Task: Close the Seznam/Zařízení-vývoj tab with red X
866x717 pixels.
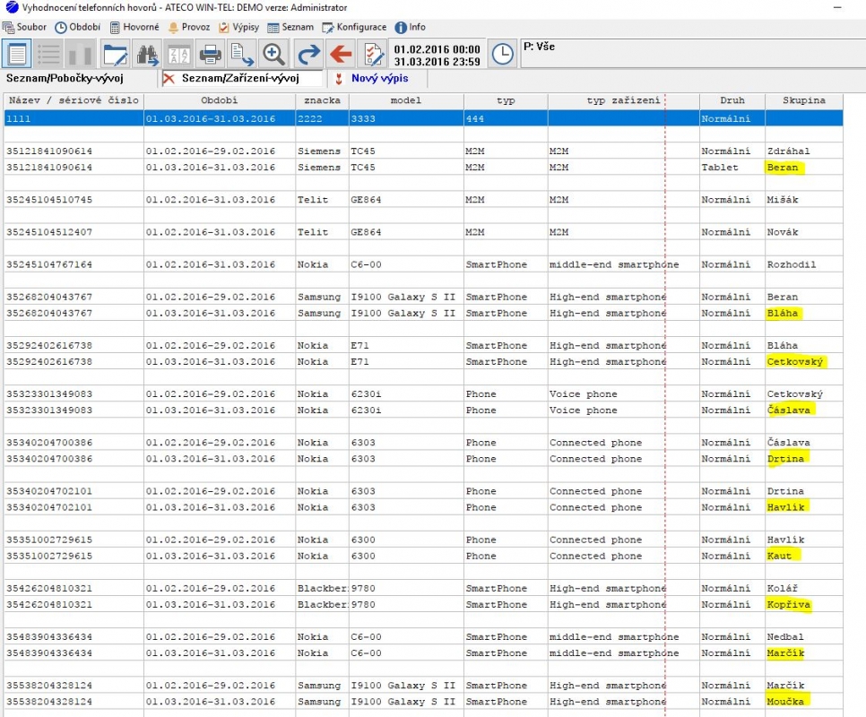Action: click(x=169, y=79)
